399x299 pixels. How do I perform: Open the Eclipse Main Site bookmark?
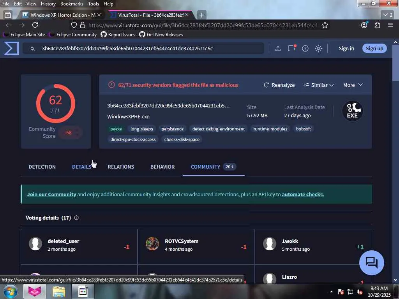[x=24, y=35]
